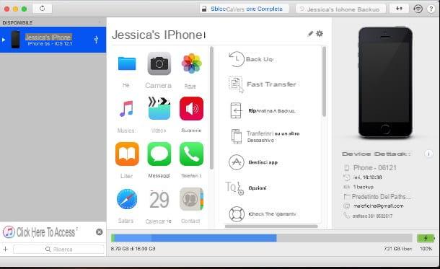The width and height of the screenshot is (440, 269).
Task: Click the iPhone - 06121 model row
Action: coord(371,168)
